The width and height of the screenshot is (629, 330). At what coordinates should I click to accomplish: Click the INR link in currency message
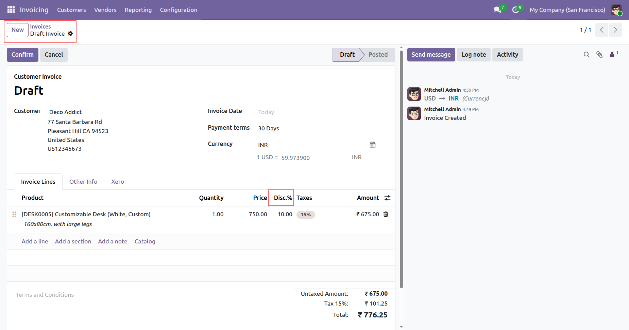(x=454, y=98)
